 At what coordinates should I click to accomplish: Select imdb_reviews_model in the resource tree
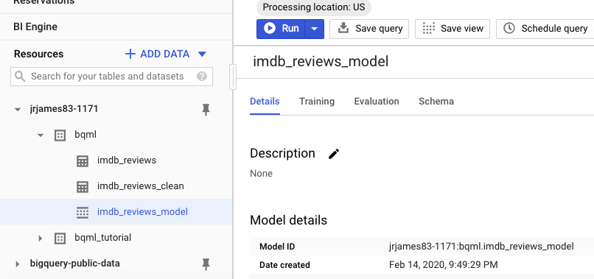(x=142, y=211)
